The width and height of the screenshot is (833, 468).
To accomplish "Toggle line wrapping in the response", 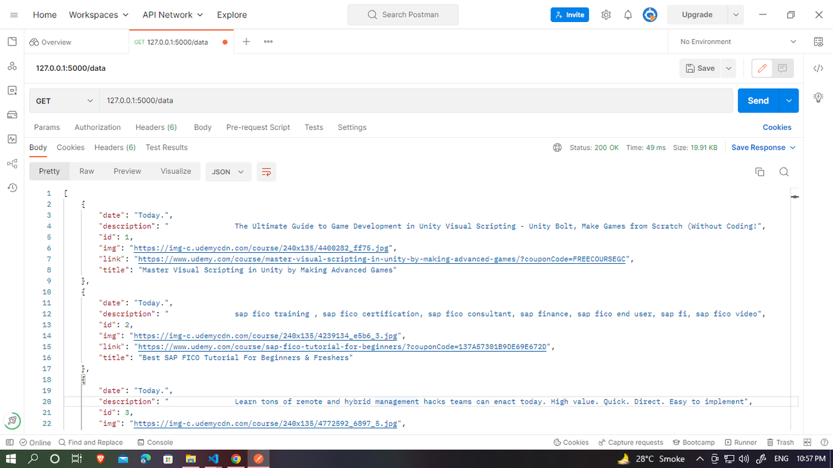I will [x=266, y=172].
